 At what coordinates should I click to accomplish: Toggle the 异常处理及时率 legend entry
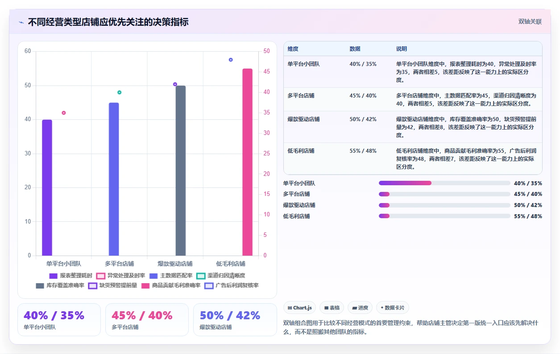(x=120, y=276)
